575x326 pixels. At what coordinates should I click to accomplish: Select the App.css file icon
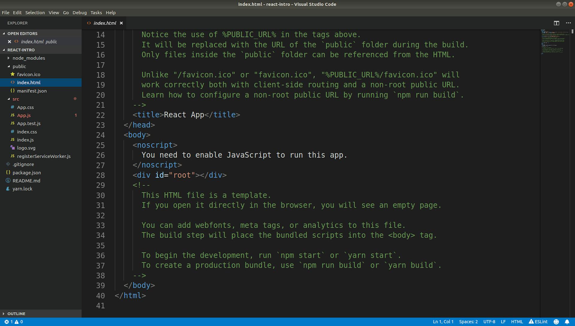pos(12,107)
